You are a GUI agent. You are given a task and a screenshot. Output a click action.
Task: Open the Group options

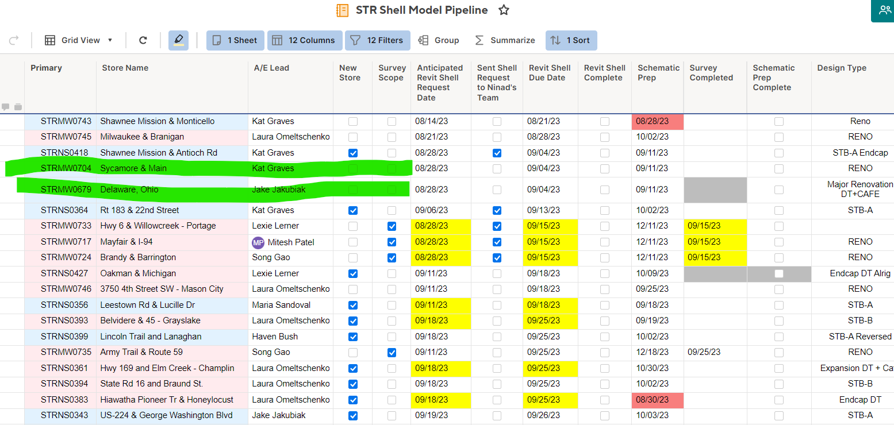click(439, 40)
